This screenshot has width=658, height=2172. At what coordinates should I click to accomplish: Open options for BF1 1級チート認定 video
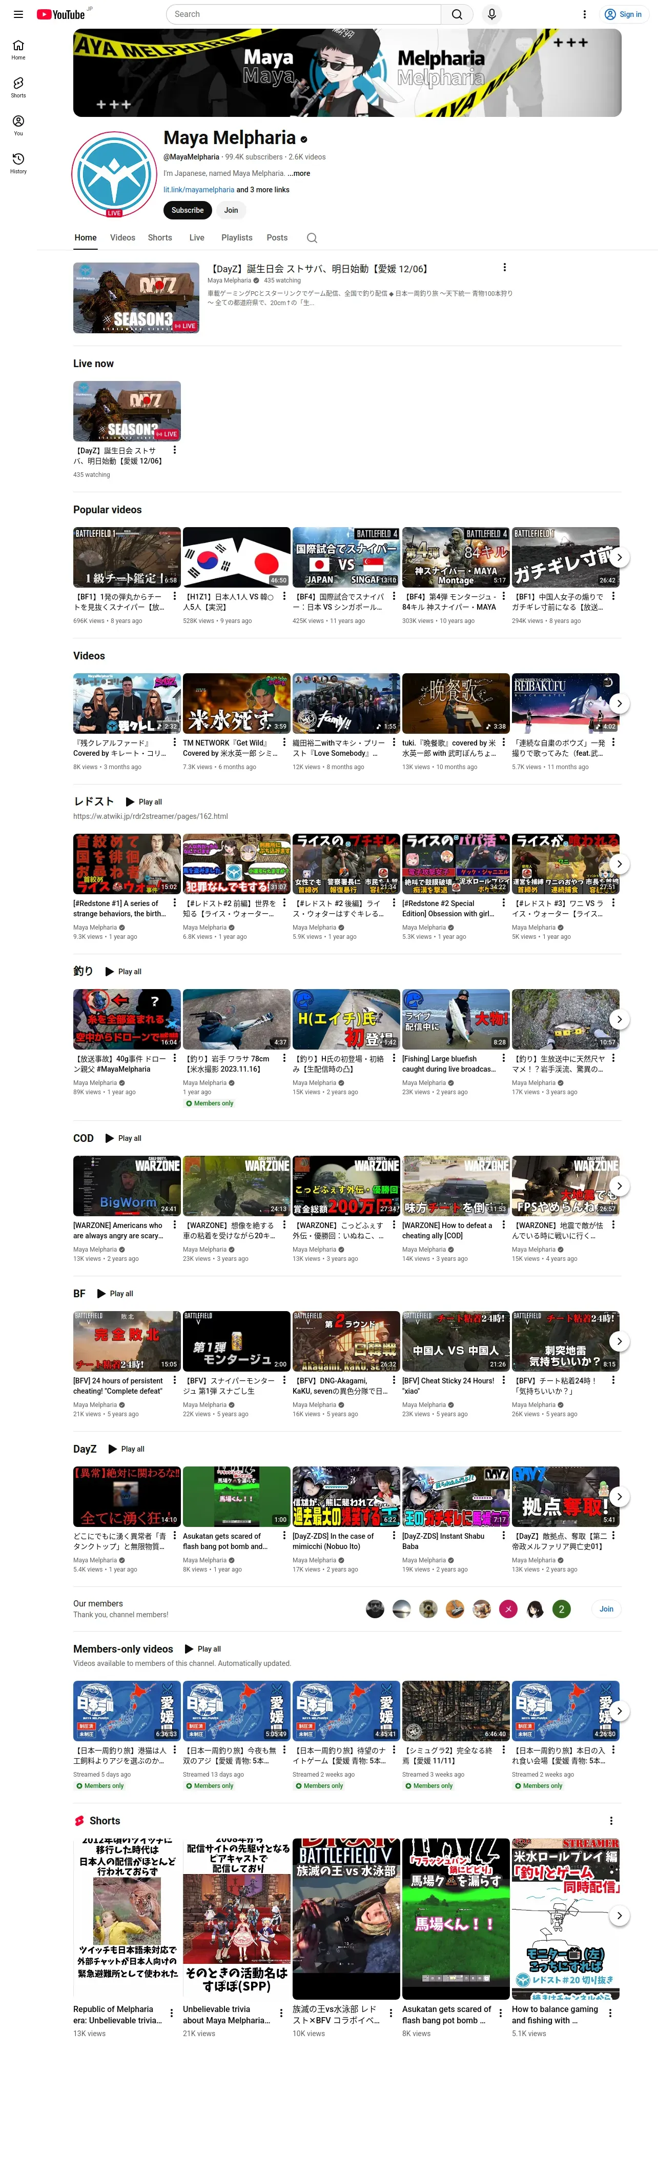174,597
